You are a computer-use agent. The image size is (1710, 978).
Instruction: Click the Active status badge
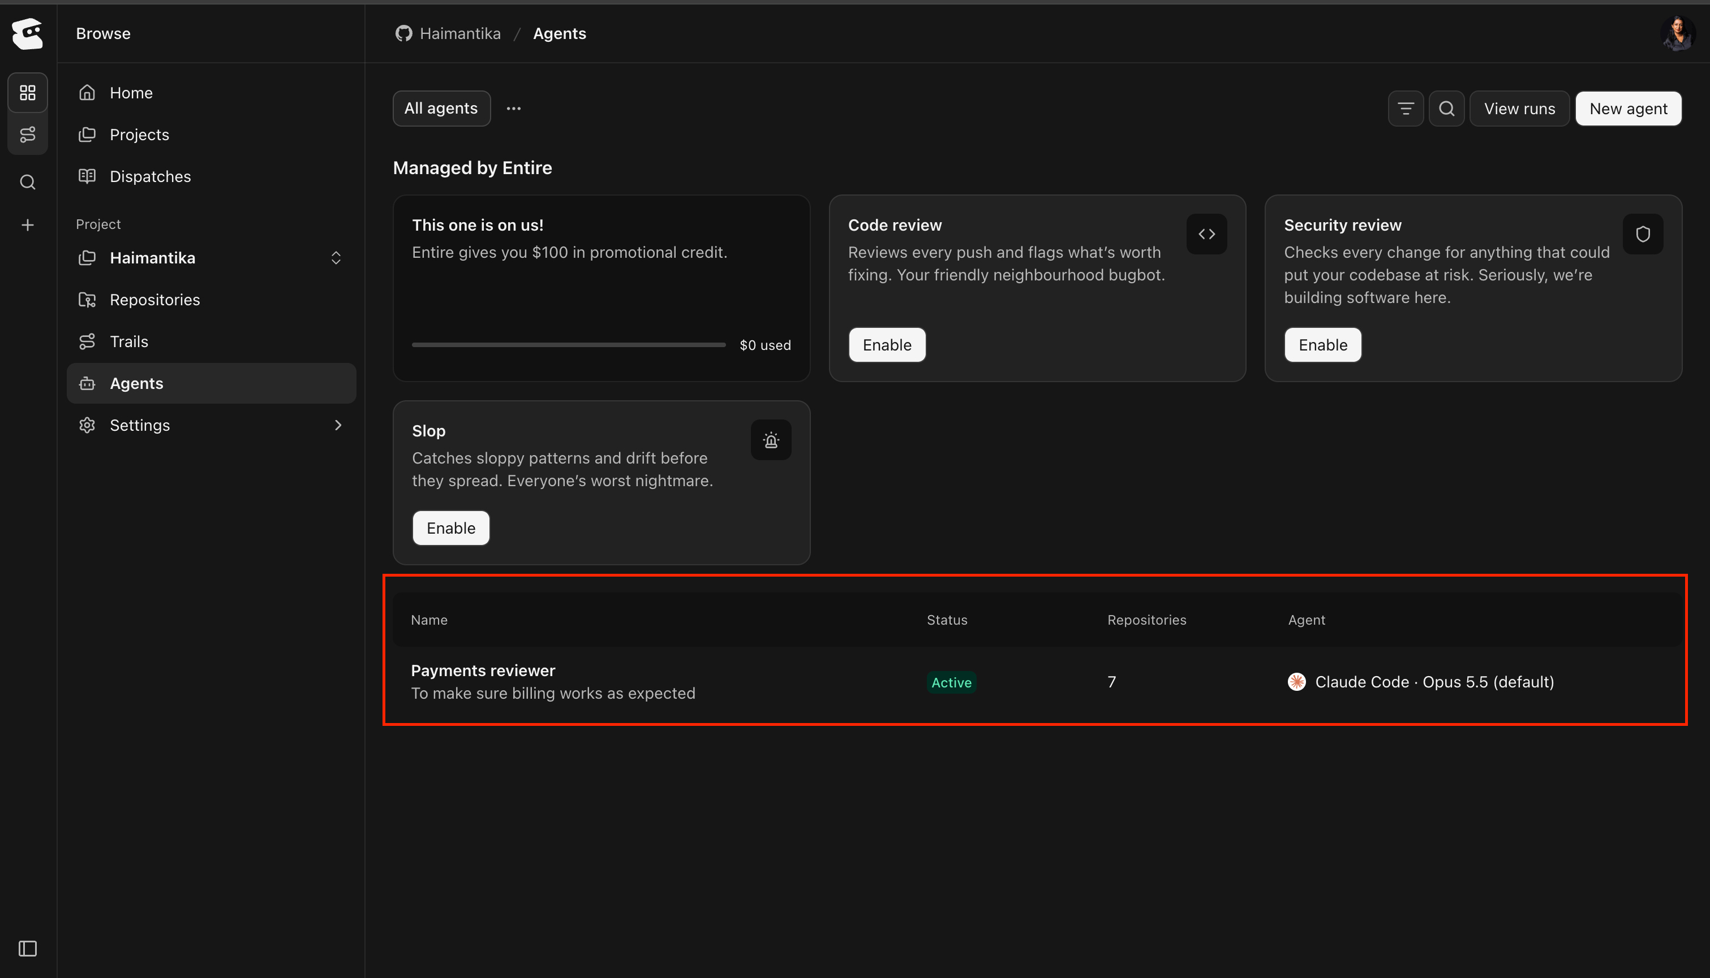(951, 682)
